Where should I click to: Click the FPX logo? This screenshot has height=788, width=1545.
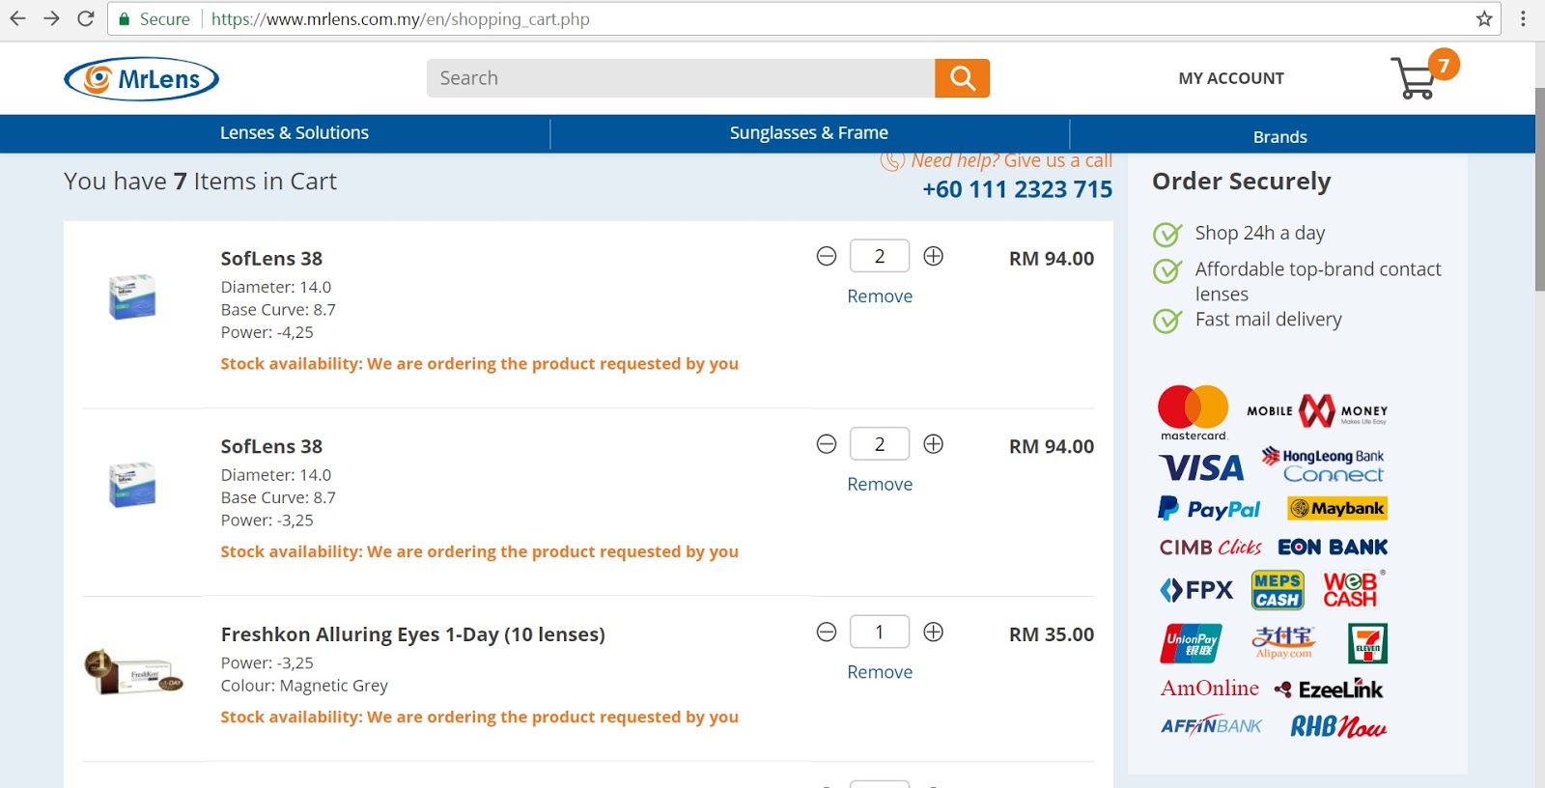[x=1196, y=590]
